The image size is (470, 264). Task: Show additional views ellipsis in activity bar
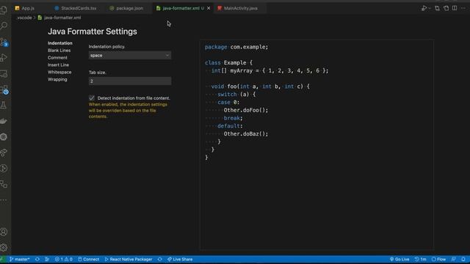click(4, 200)
